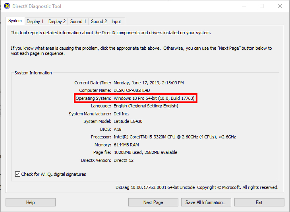Open the Input tab
The image size is (290, 212).
pyautogui.click(x=116, y=21)
